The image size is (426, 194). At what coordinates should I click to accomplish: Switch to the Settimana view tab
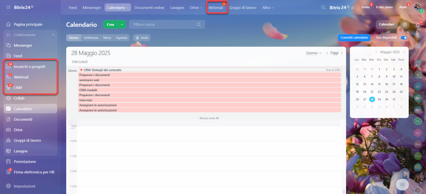91,38
